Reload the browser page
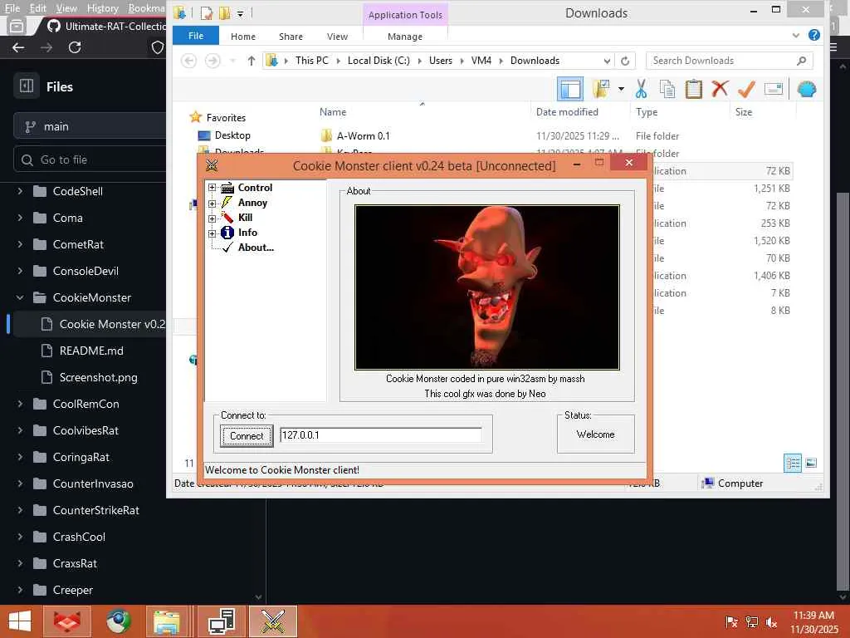Viewport: 850px width, 638px height. (x=75, y=47)
